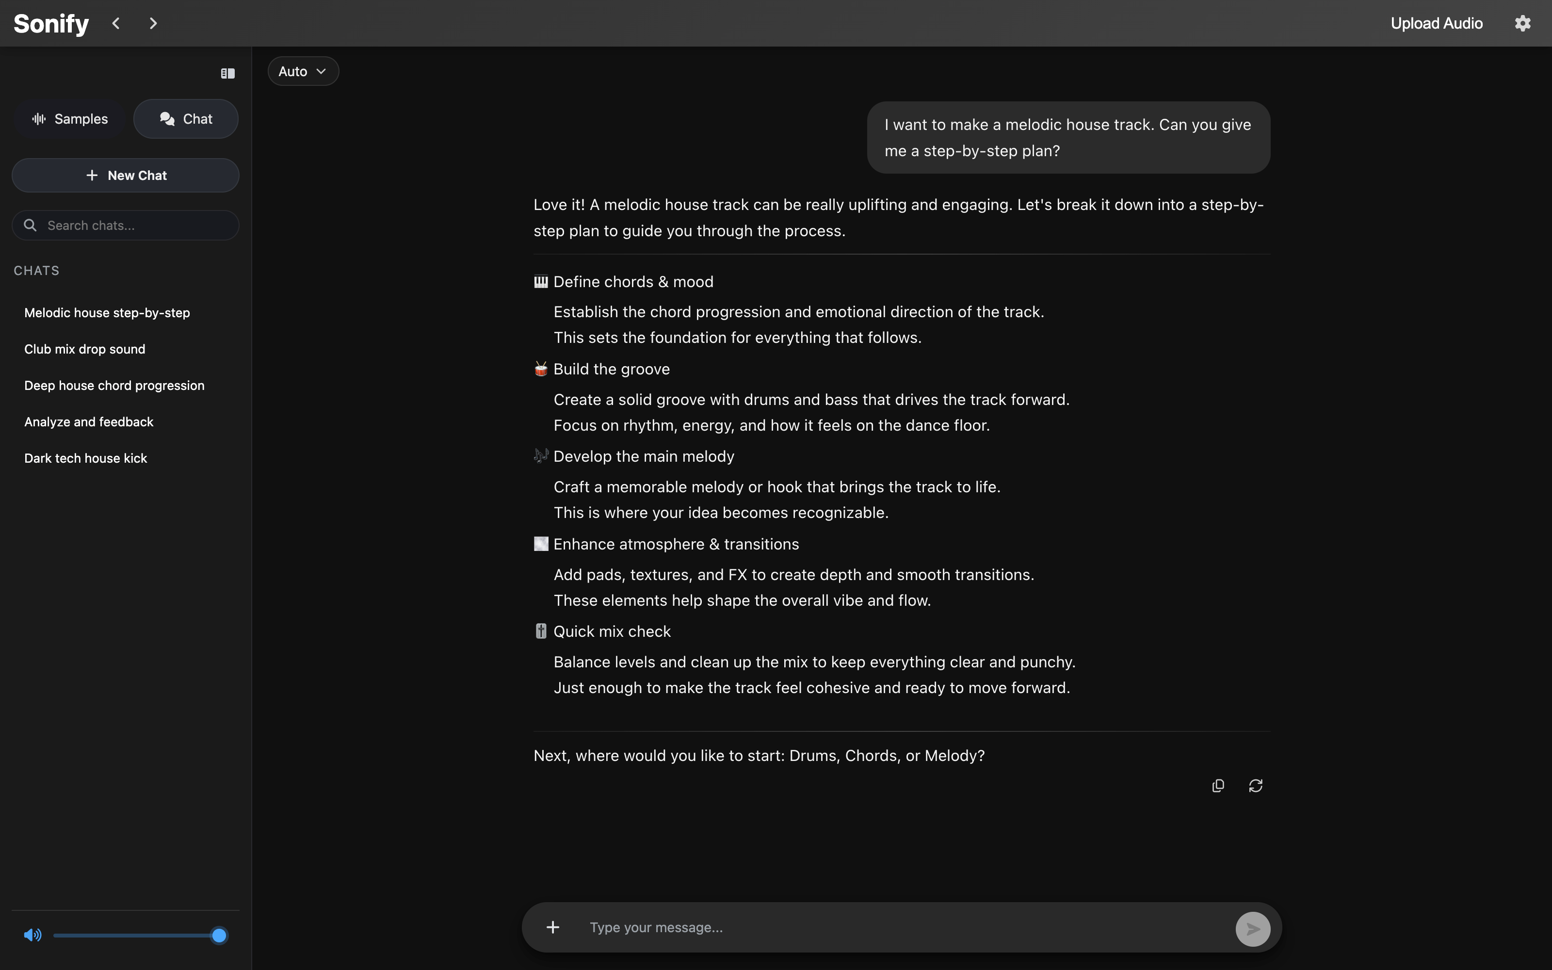Screen dimensions: 1552x970
Task: Navigate back with the left arrow
Action: [116, 24]
